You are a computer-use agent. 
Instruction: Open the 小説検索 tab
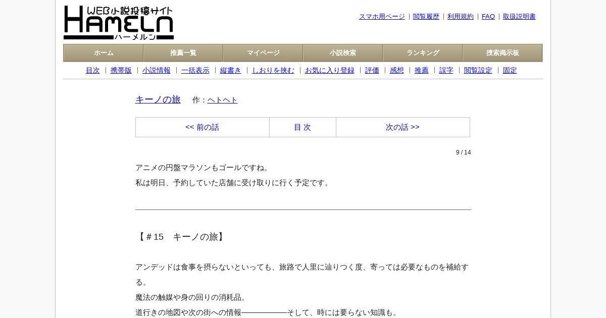coord(343,53)
